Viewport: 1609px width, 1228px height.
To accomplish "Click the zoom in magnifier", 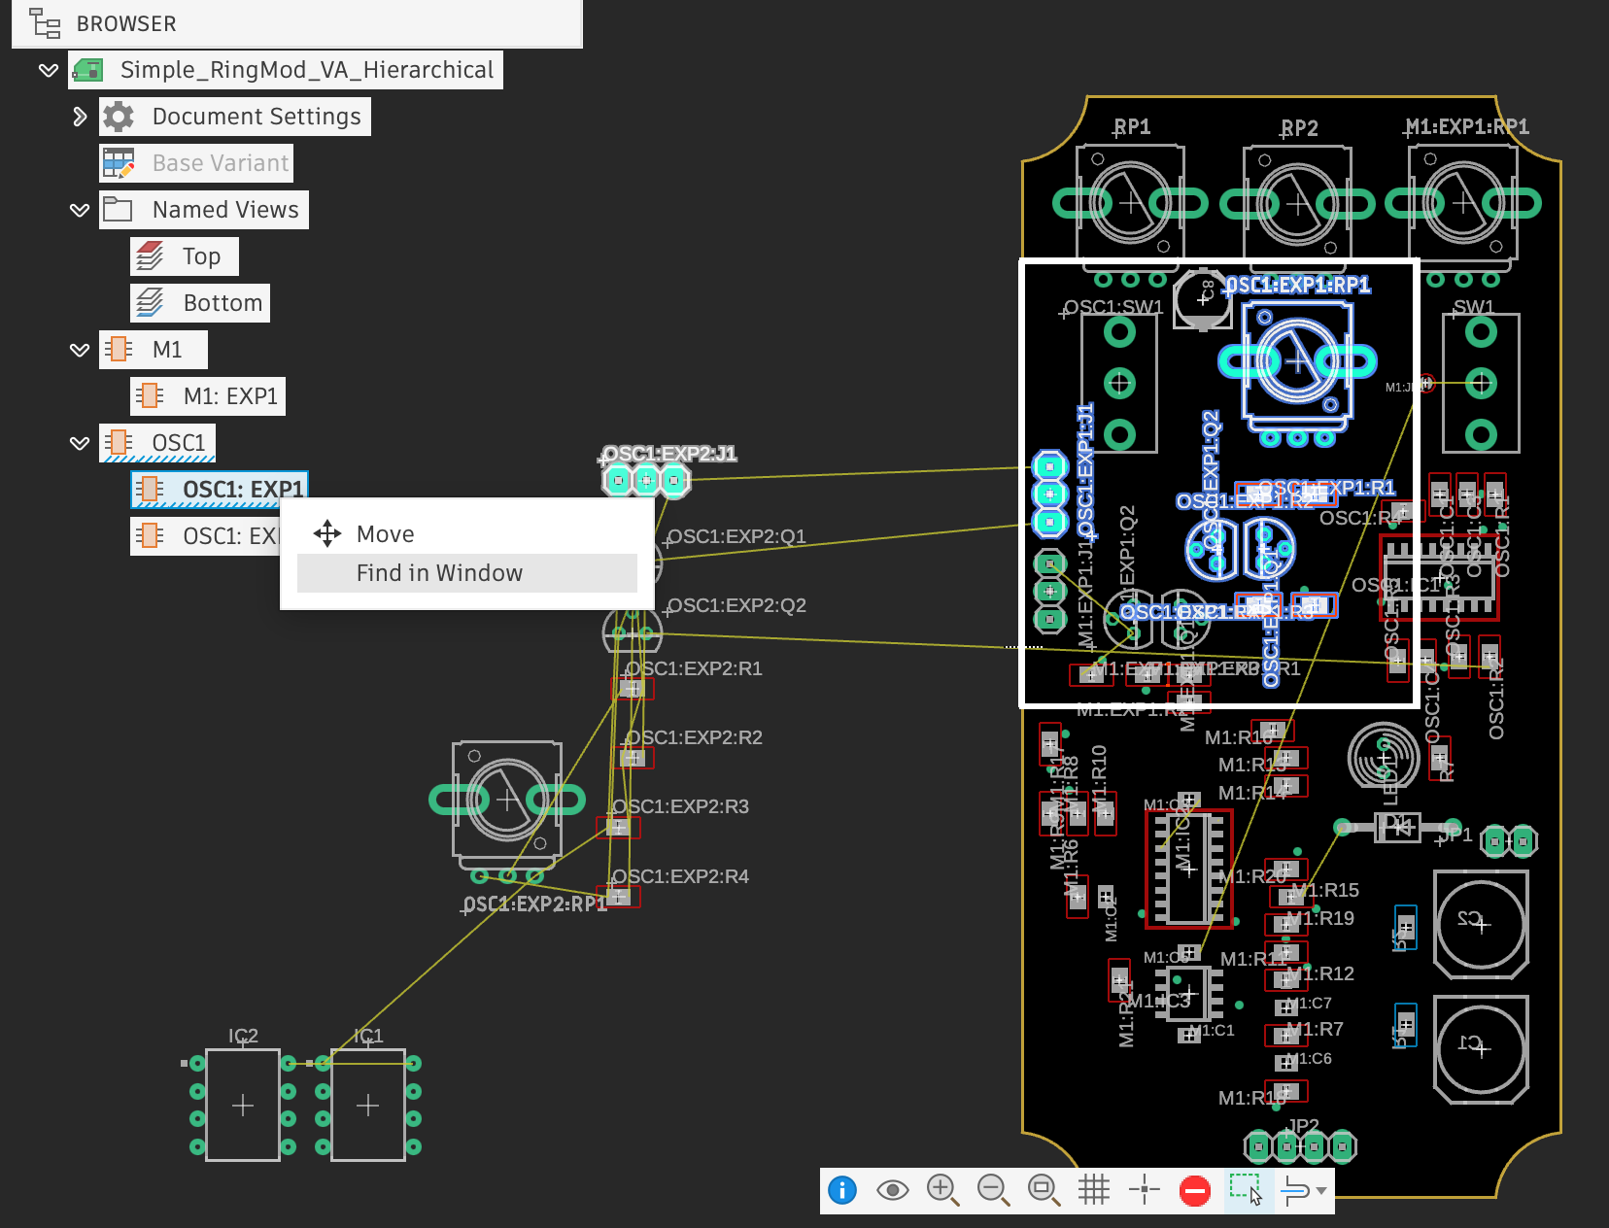I will click(942, 1189).
